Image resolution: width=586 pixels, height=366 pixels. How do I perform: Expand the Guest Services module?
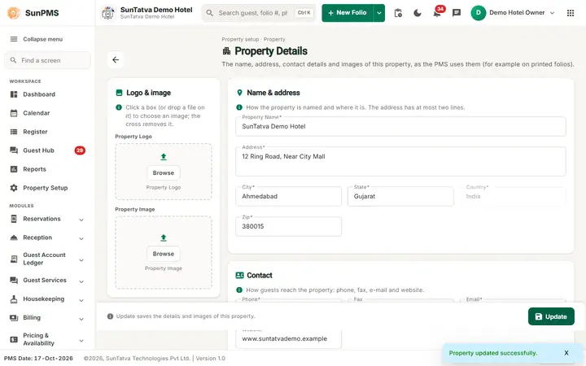point(81,281)
